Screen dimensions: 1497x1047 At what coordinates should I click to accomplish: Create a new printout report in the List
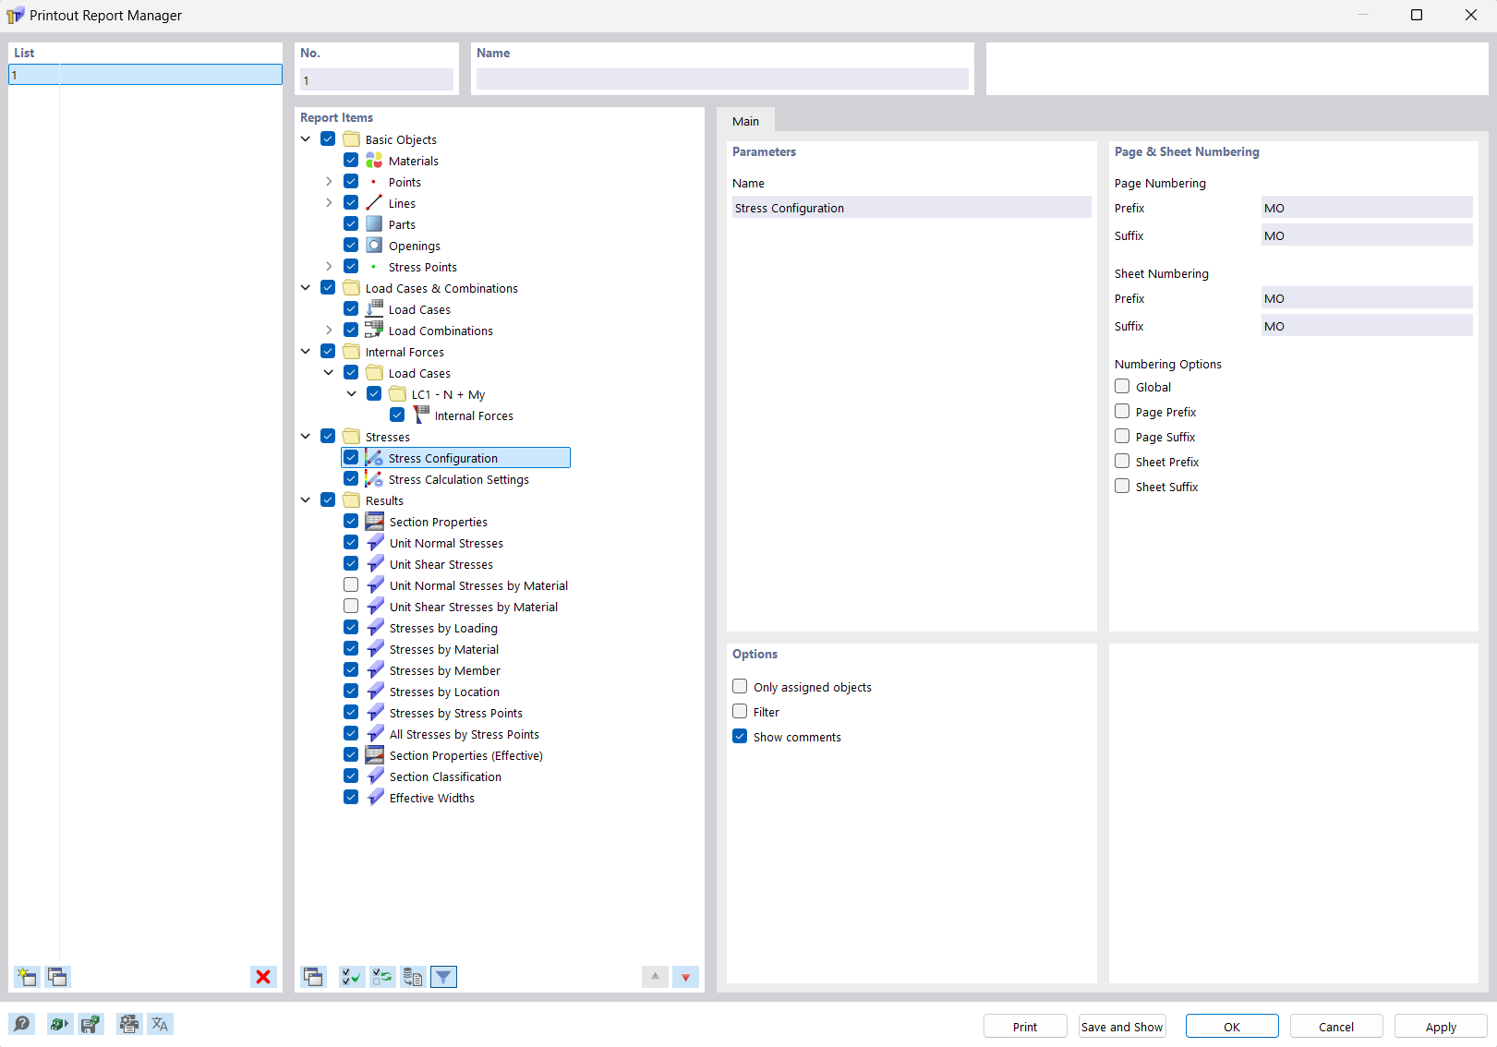(x=26, y=977)
